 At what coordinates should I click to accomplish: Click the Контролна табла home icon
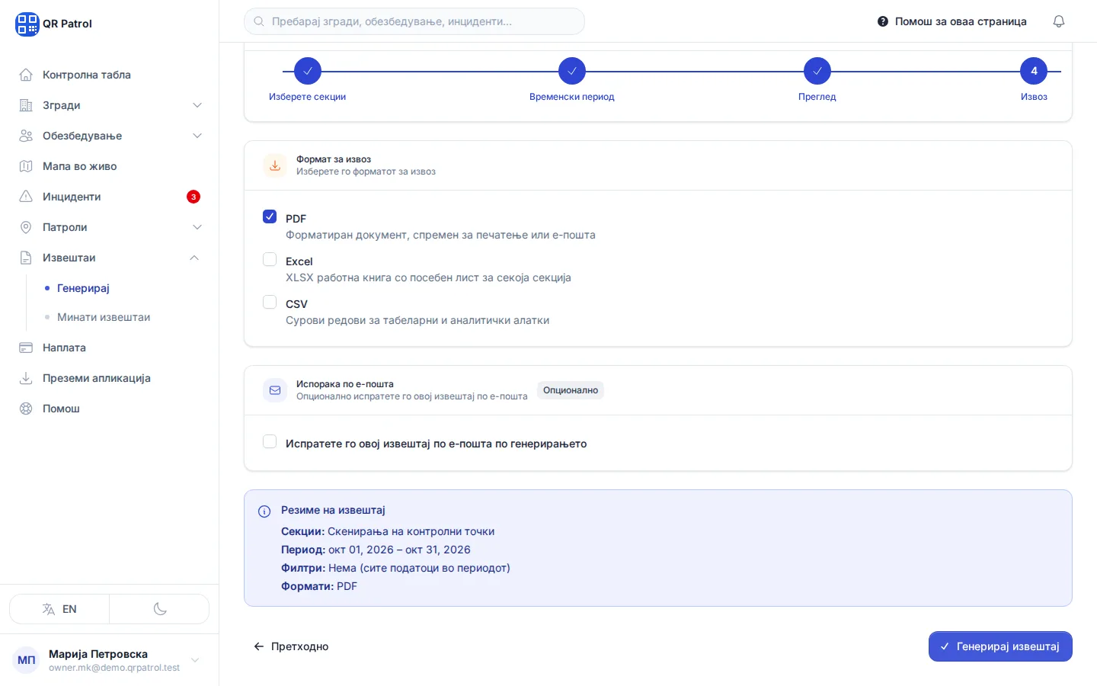point(26,75)
